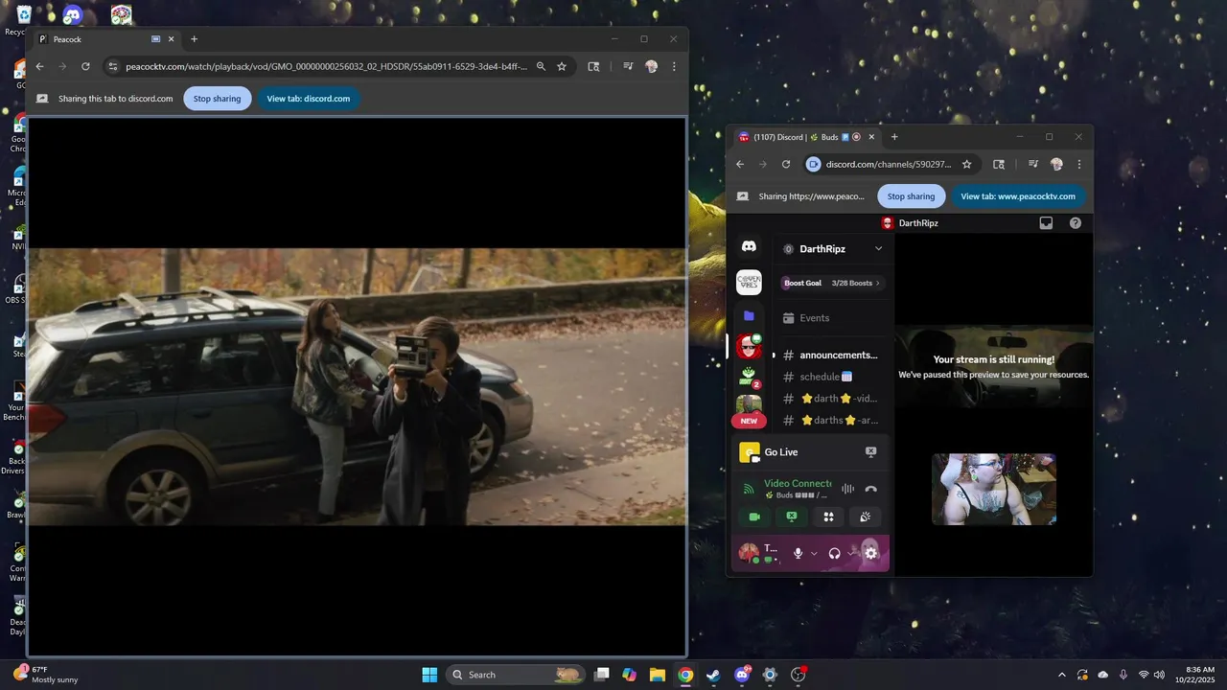Deafen audio with the headphones button
The image size is (1227, 690).
[x=834, y=553]
